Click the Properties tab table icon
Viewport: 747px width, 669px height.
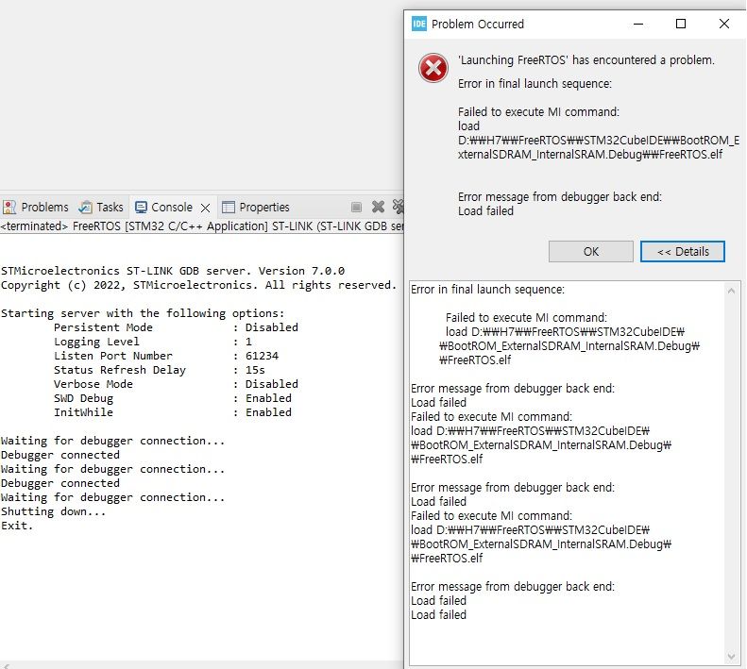pos(229,208)
